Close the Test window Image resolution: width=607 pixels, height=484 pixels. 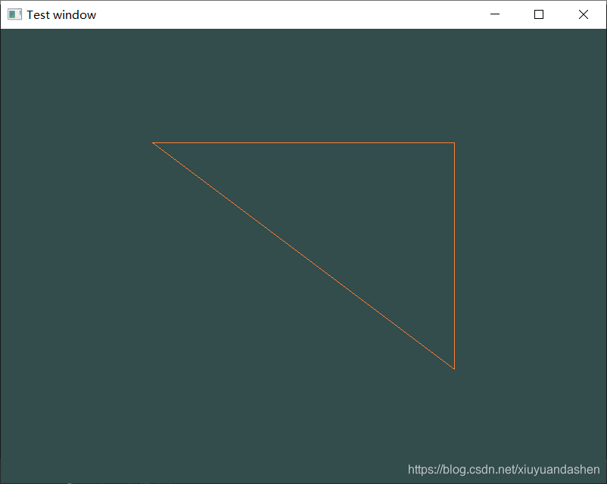point(584,14)
